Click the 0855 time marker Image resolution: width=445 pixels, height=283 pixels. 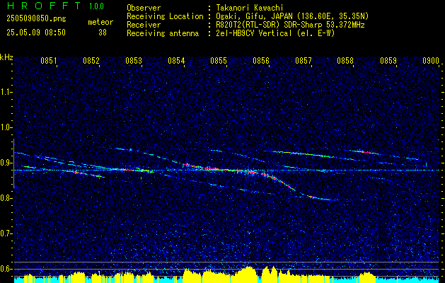[219, 61]
